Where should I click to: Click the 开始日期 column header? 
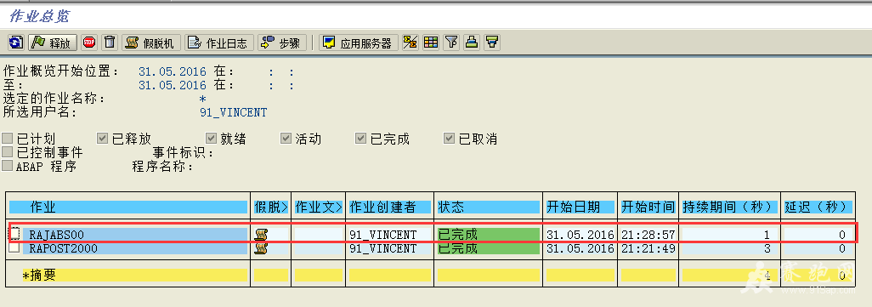click(x=580, y=208)
